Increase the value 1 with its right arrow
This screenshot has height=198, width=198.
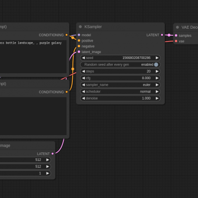48,173
